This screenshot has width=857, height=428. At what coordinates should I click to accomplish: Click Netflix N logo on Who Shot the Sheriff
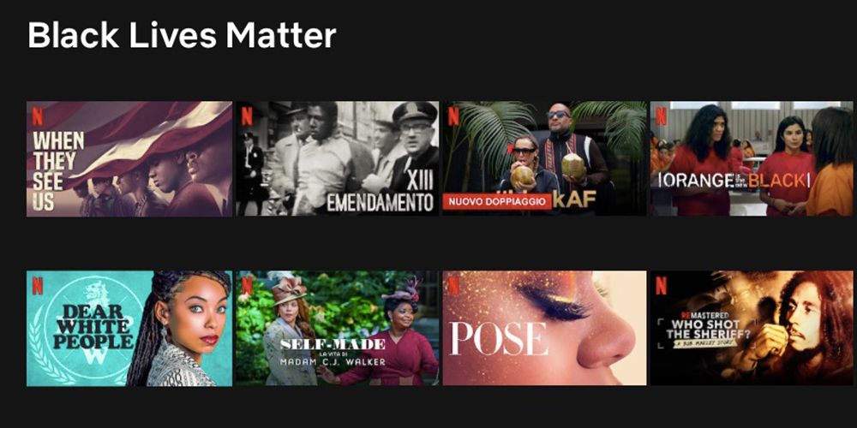click(x=661, y=286)
